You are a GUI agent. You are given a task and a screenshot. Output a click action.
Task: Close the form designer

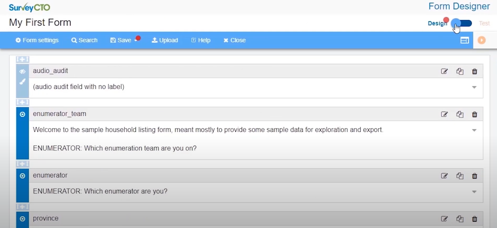235,40
